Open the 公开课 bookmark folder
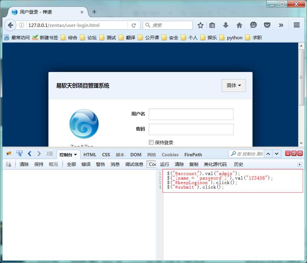The width and height of the screenshot is (307, 263). tap(149, 37)
